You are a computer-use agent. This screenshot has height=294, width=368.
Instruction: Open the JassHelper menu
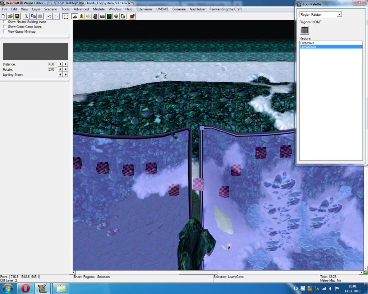click(198, 9)
